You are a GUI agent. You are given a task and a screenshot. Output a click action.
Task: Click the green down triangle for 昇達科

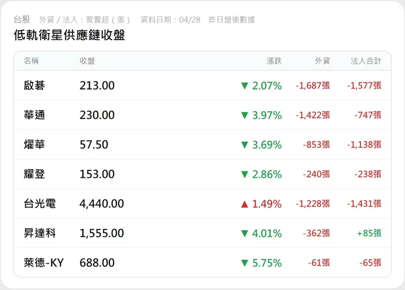[245, 233]
